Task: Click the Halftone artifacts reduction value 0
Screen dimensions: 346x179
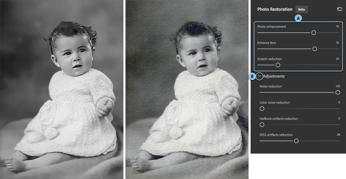Action: 339,119
